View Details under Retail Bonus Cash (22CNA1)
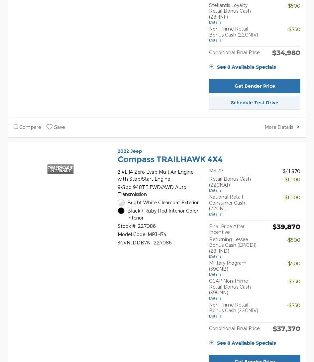Image resolution: width=314 pixels, height=362 pixels. pos(215,190)
